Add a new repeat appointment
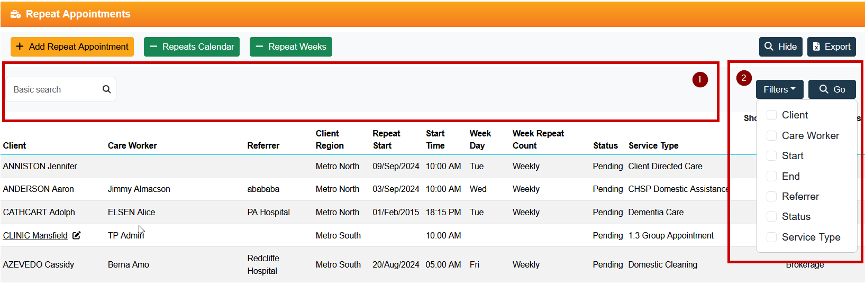 pyautogui.click(x=72, y=47)
